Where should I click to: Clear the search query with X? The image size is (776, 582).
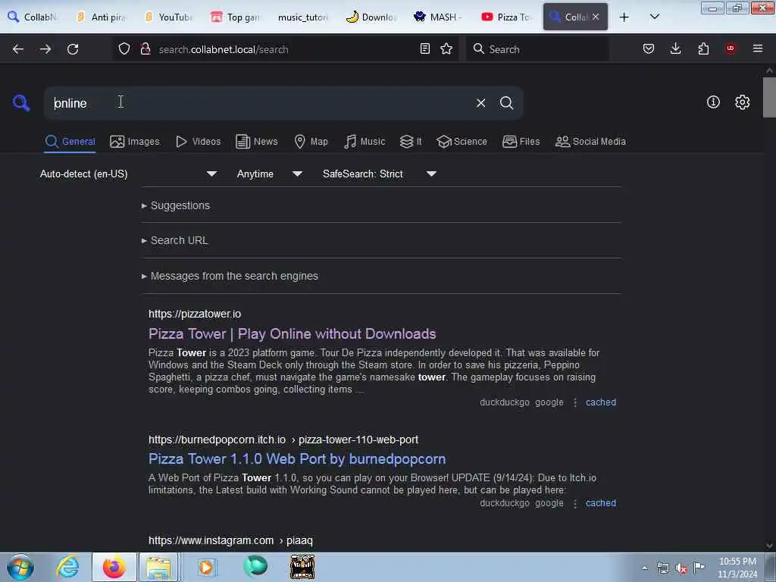480,103
